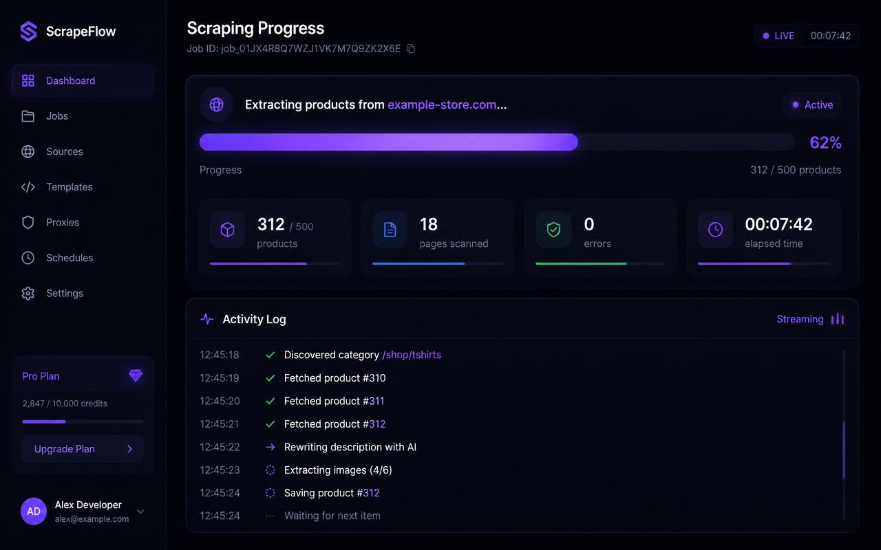Image resolution: width=881 pixels, height=550 pixels.
Task: Toggle the Active status badge
Action: click(x=812, y=104)
